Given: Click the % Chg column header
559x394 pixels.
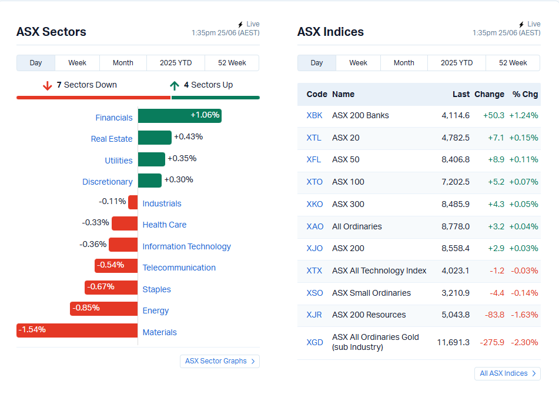Looking at the screenshot, I should [525, 94].
